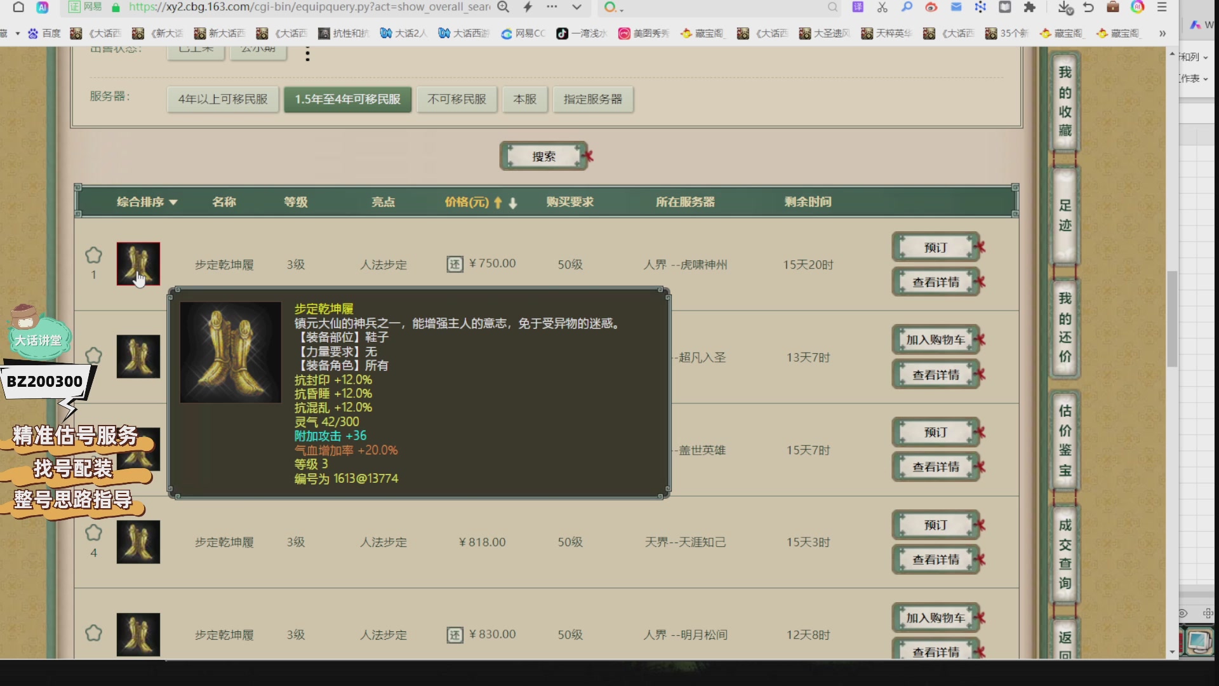Open the 足迹 sidebar tab
The width and height of the screenshot is (1219, 686).
pos(1065,215)
